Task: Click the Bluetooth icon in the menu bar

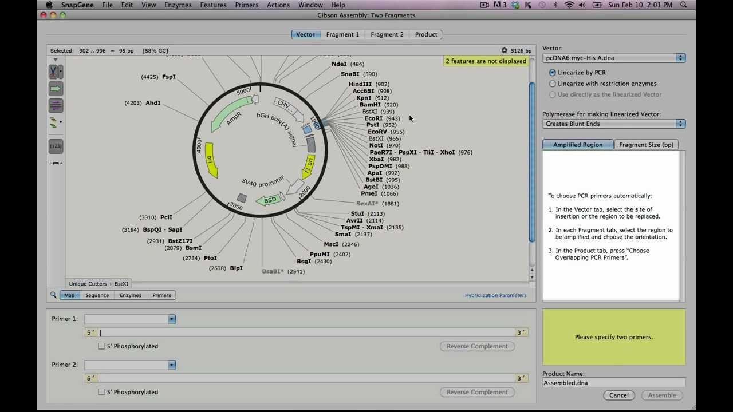Action: point(555,5)
